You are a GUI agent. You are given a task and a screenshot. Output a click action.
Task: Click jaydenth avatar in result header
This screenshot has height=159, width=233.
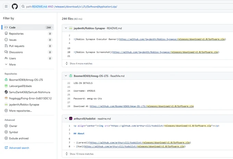[71, 28]
